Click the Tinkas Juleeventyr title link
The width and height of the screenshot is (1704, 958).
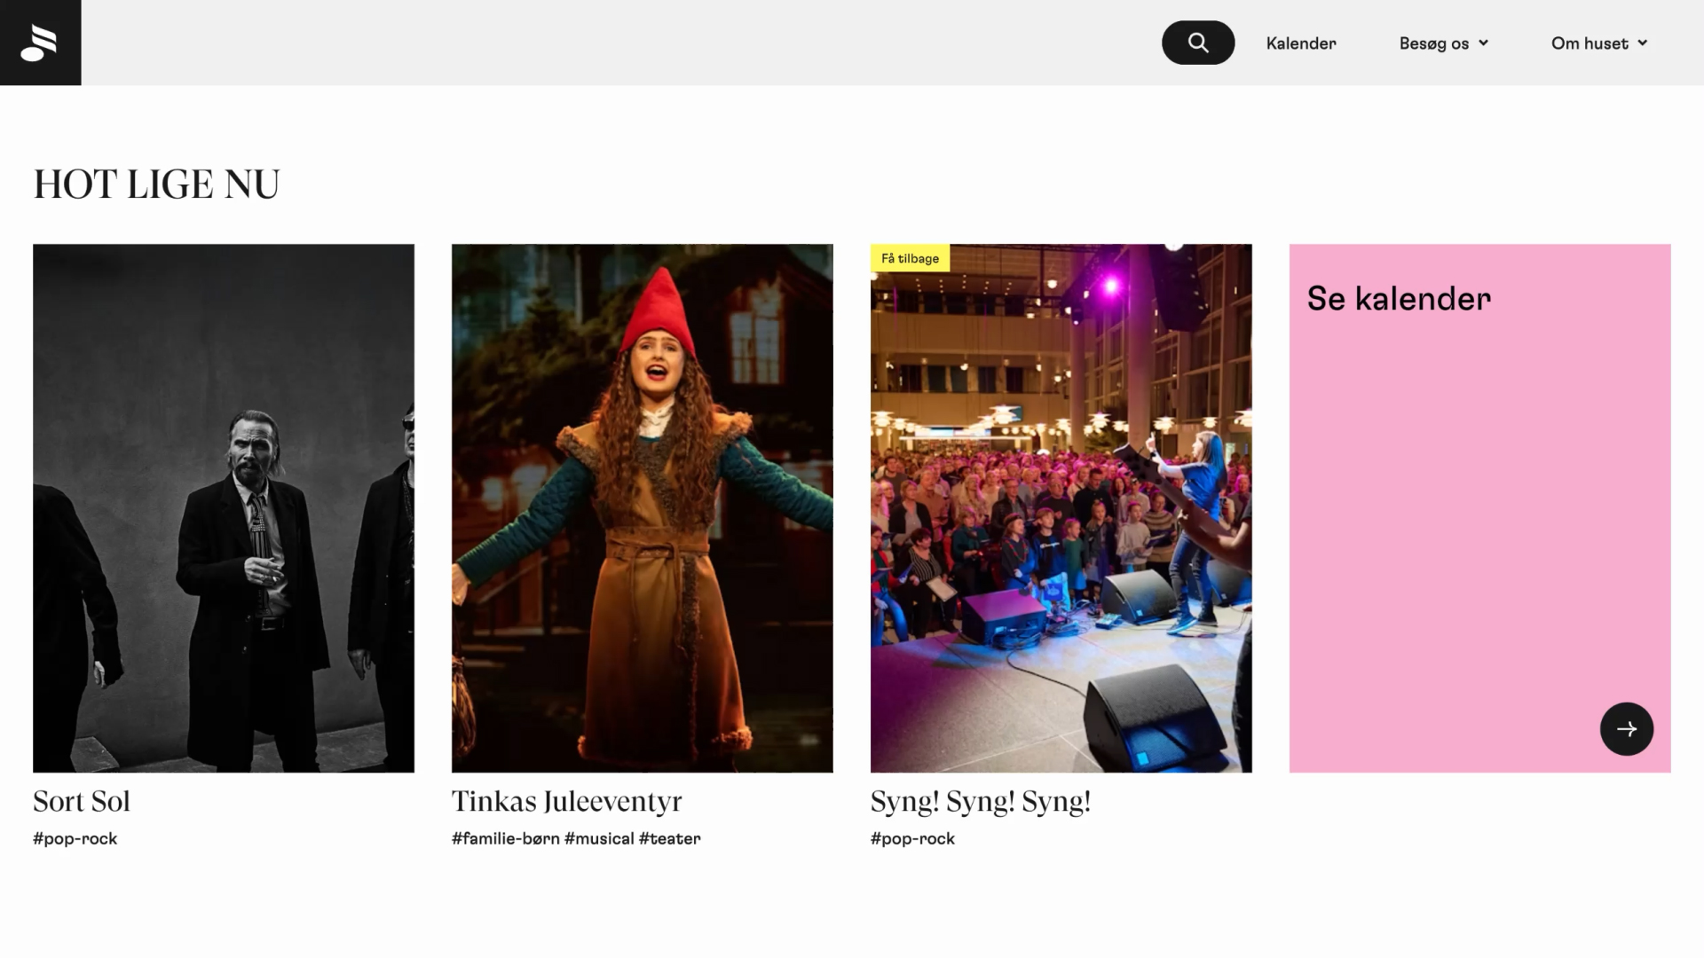coord(566,801)
